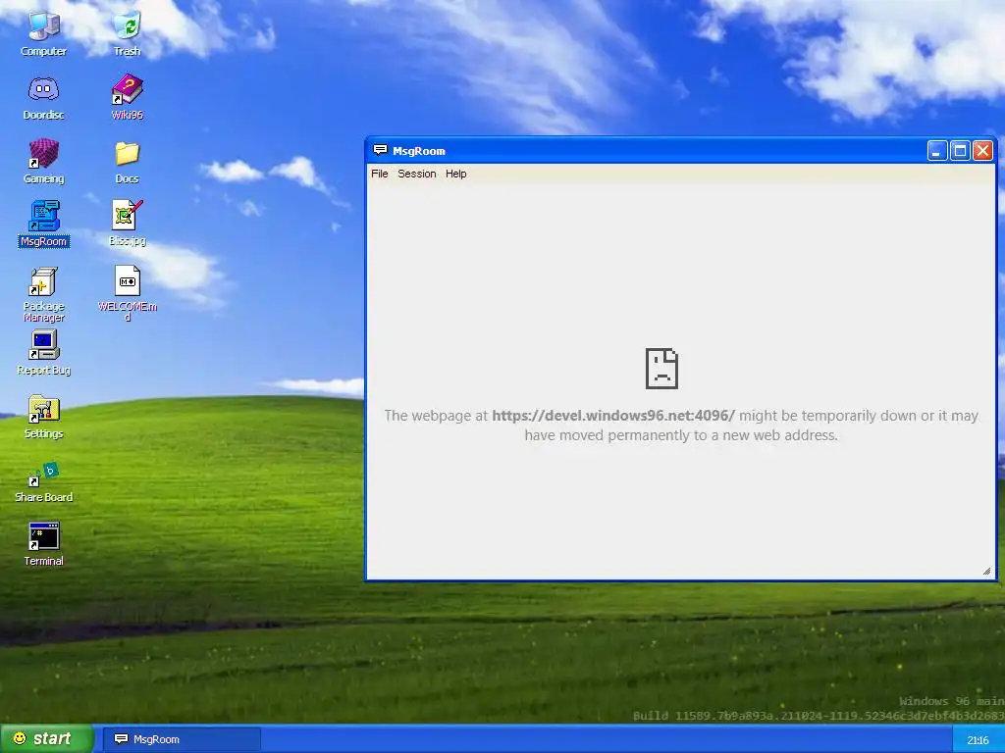
Task: Click the MsgRoom window title text
Action: pyautogui.click(x=418, y=151)
